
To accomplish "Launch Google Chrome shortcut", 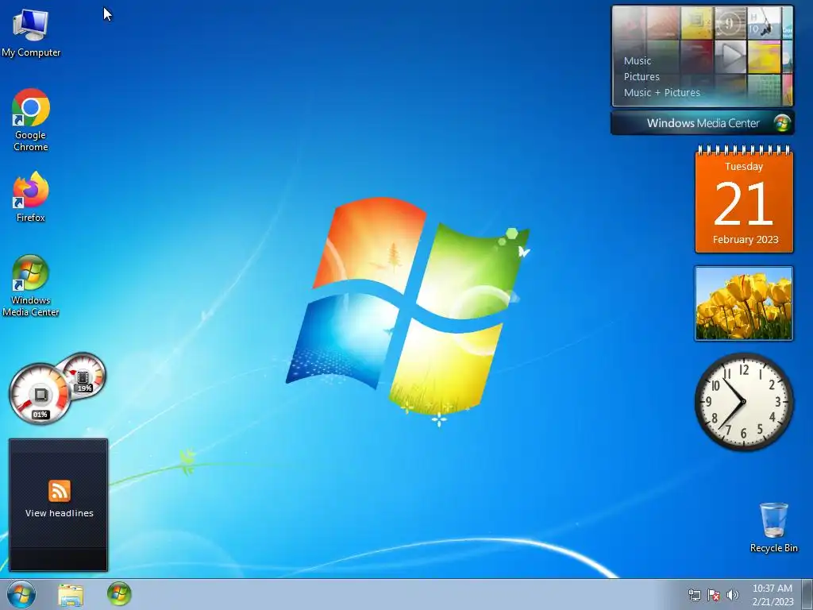I will (x=31, y=120).
